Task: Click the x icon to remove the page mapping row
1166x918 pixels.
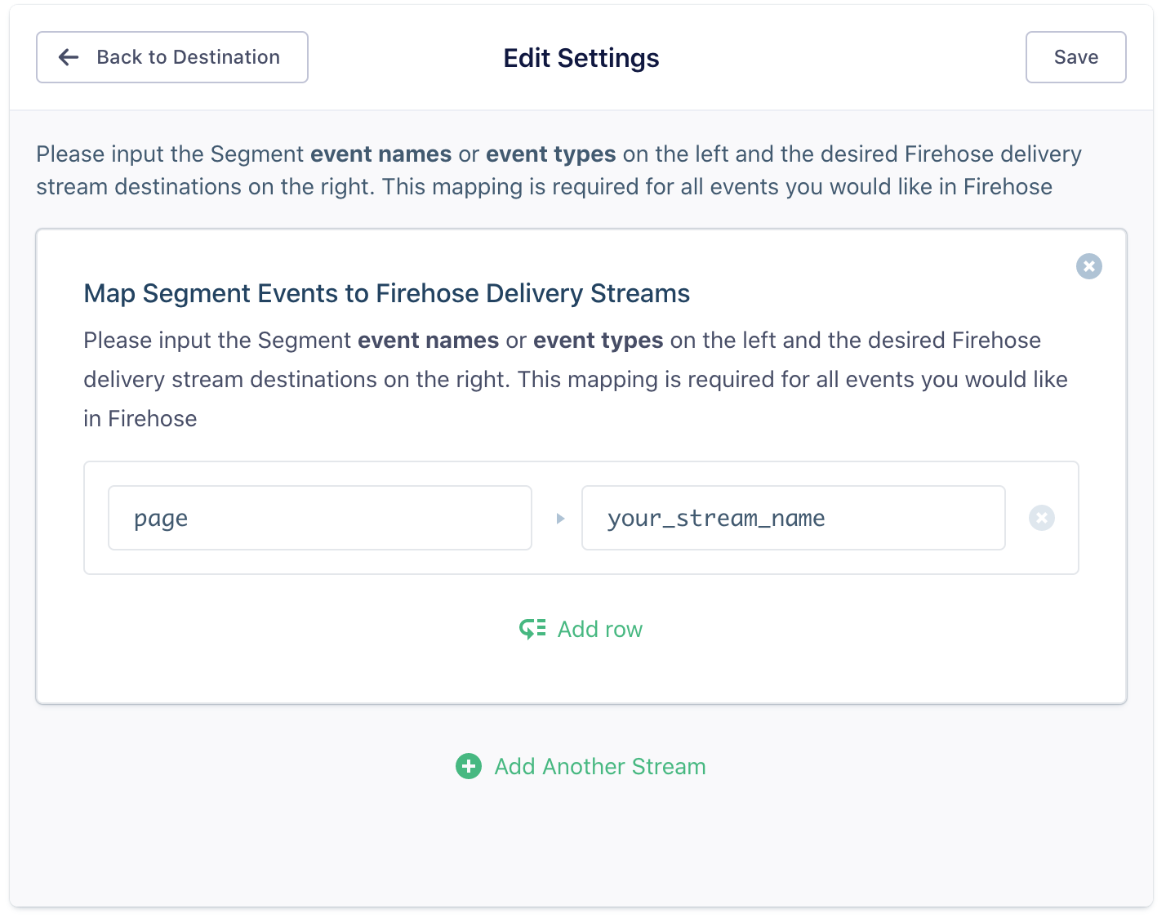Action: tap(1041, 518)
